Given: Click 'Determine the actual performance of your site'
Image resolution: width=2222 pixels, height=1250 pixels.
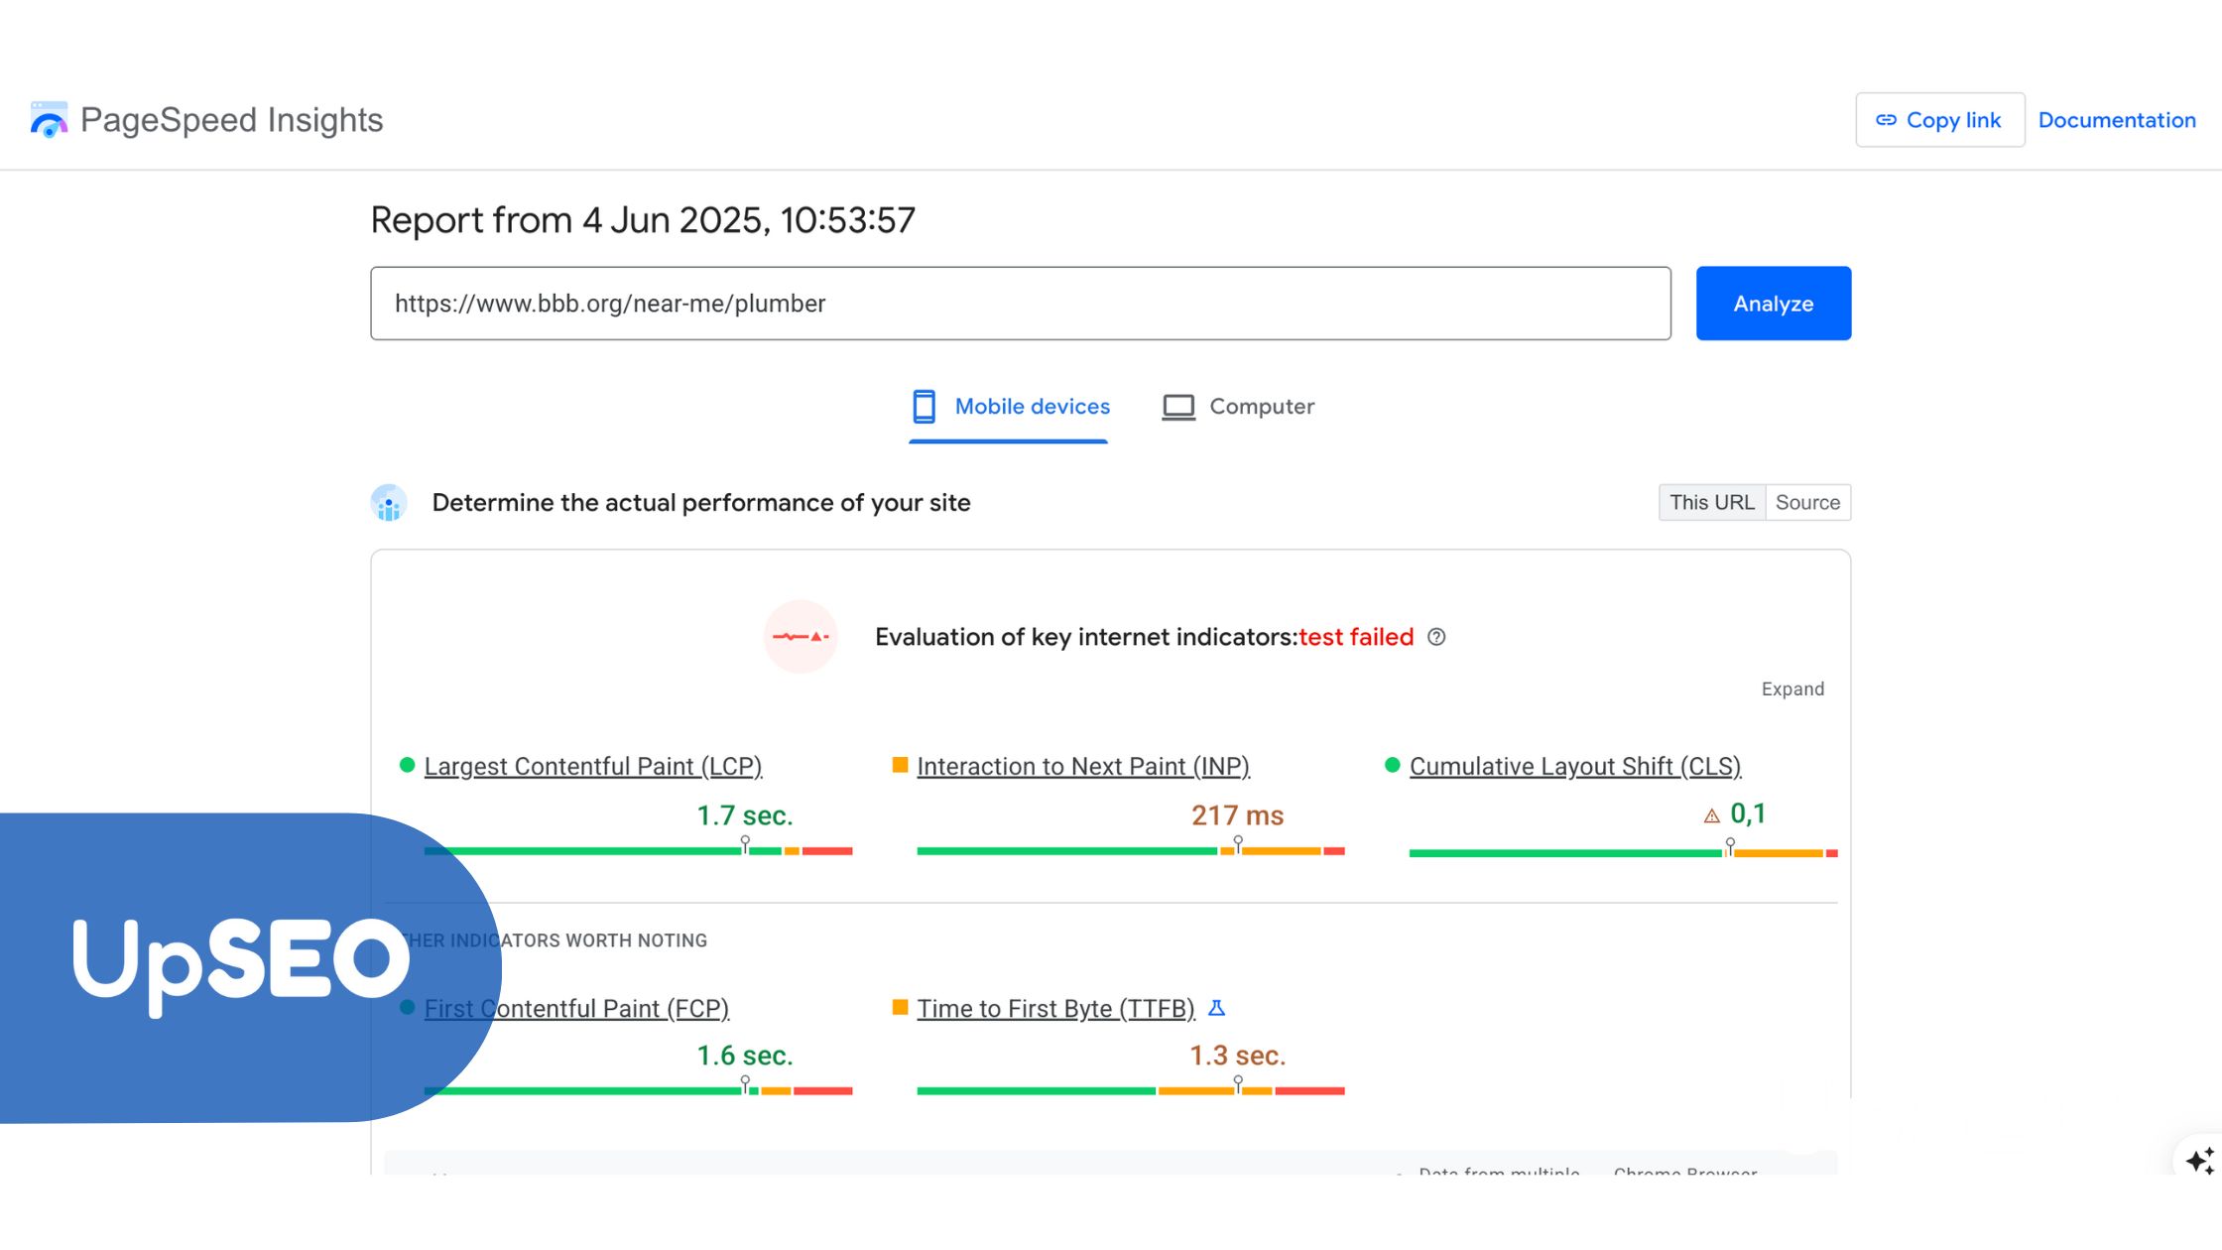Looking at the screenshot, I should click(701, 503).
